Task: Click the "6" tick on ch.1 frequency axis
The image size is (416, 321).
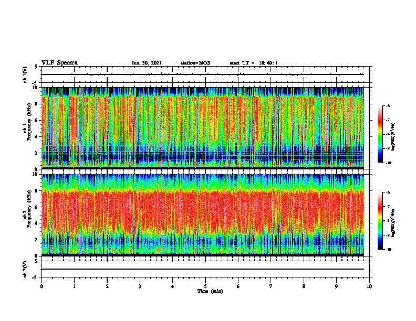Action: (x=37, y=120)
